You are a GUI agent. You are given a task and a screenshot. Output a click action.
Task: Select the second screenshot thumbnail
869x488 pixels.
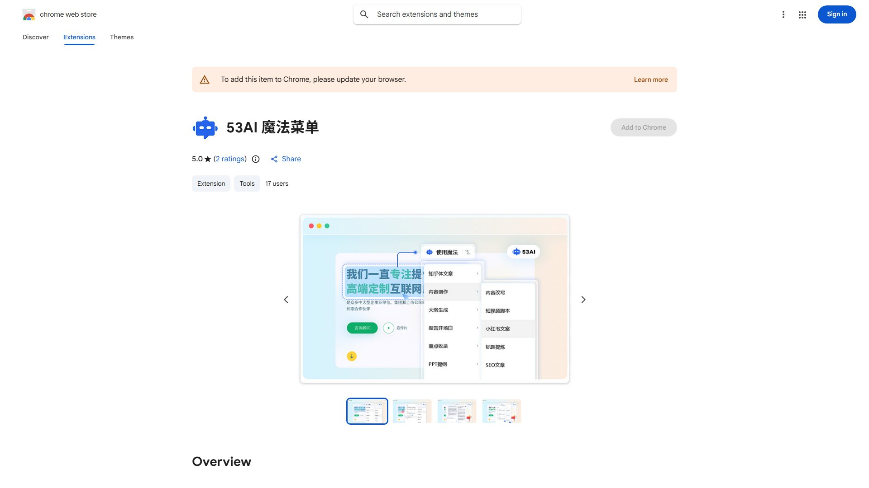(x=412, y=411)
